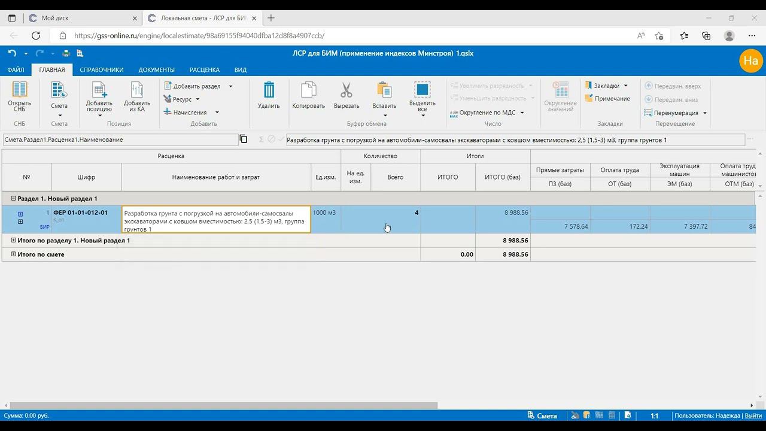Expand upper plus box in row 1
Viewport: 766px width, 431px height.
20,214
